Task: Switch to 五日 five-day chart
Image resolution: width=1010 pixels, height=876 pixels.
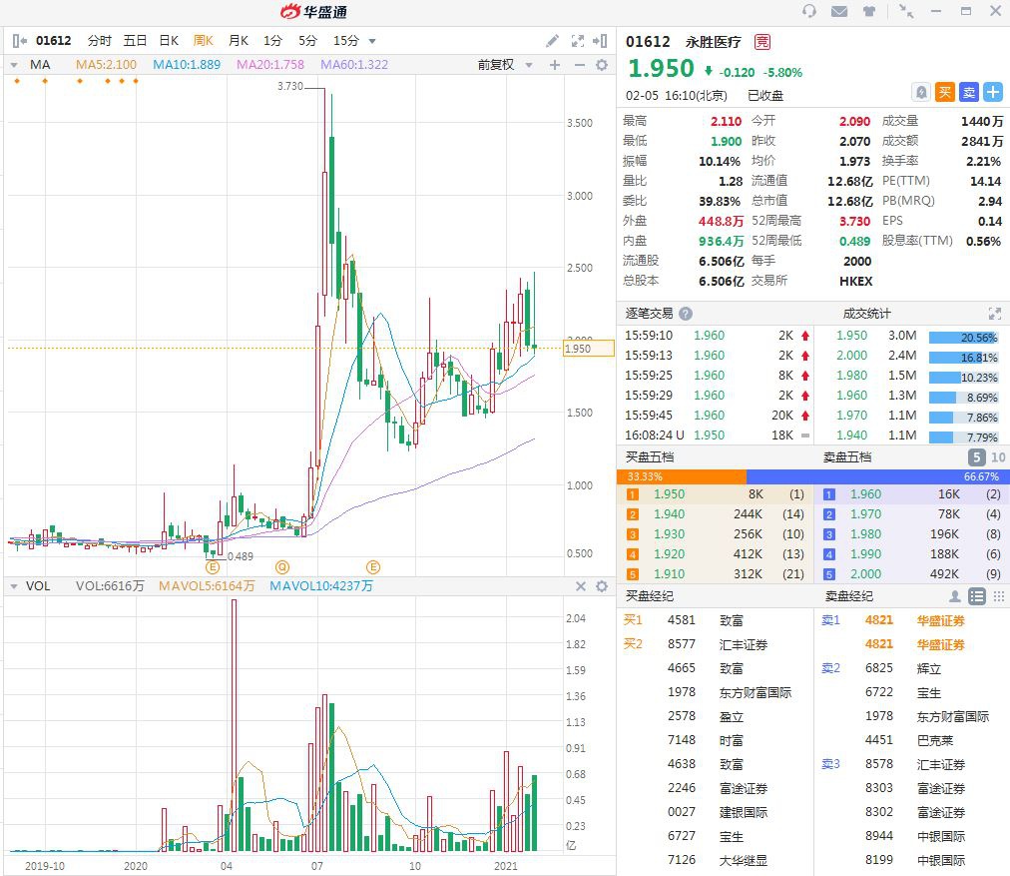Action: 136,41
